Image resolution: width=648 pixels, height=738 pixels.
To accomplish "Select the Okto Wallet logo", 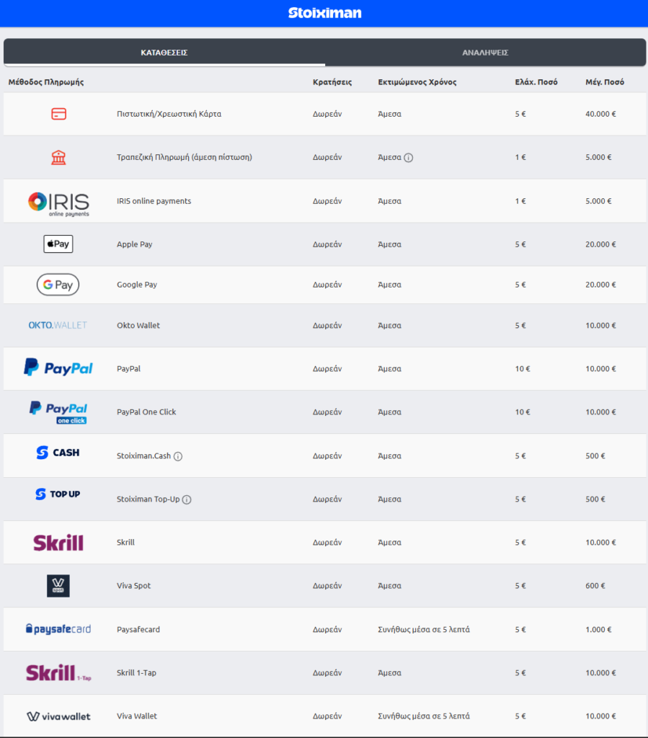I will click(58, 325).
